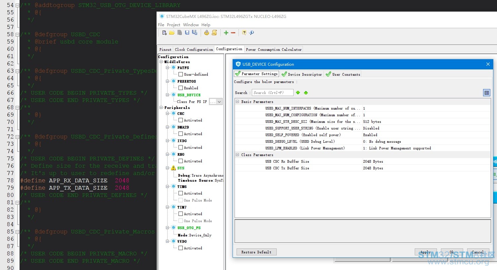Click the TIM6 cube icon in tree
Screen dimensions: 497x270
tap(173, 186)
